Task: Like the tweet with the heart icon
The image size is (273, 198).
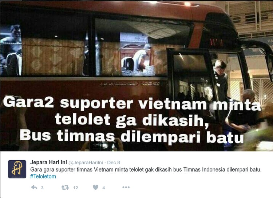Action: point(96,187)
